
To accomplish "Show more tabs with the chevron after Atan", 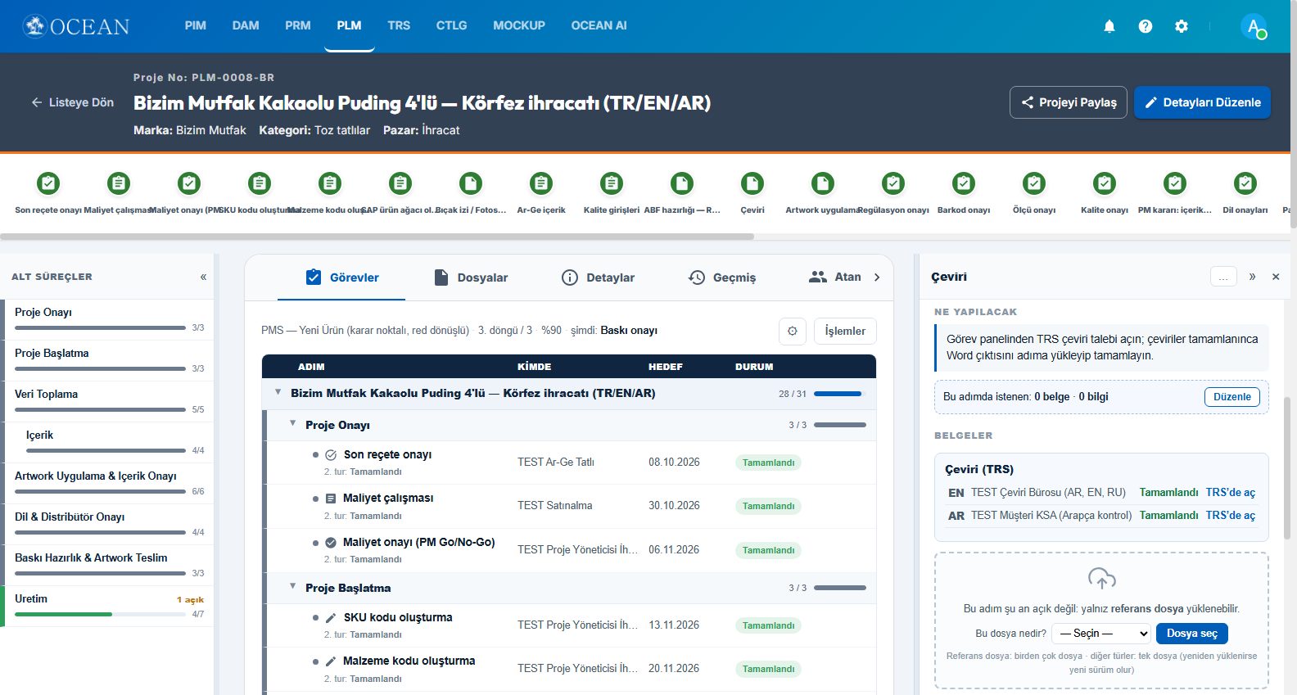I will [877, 278].
